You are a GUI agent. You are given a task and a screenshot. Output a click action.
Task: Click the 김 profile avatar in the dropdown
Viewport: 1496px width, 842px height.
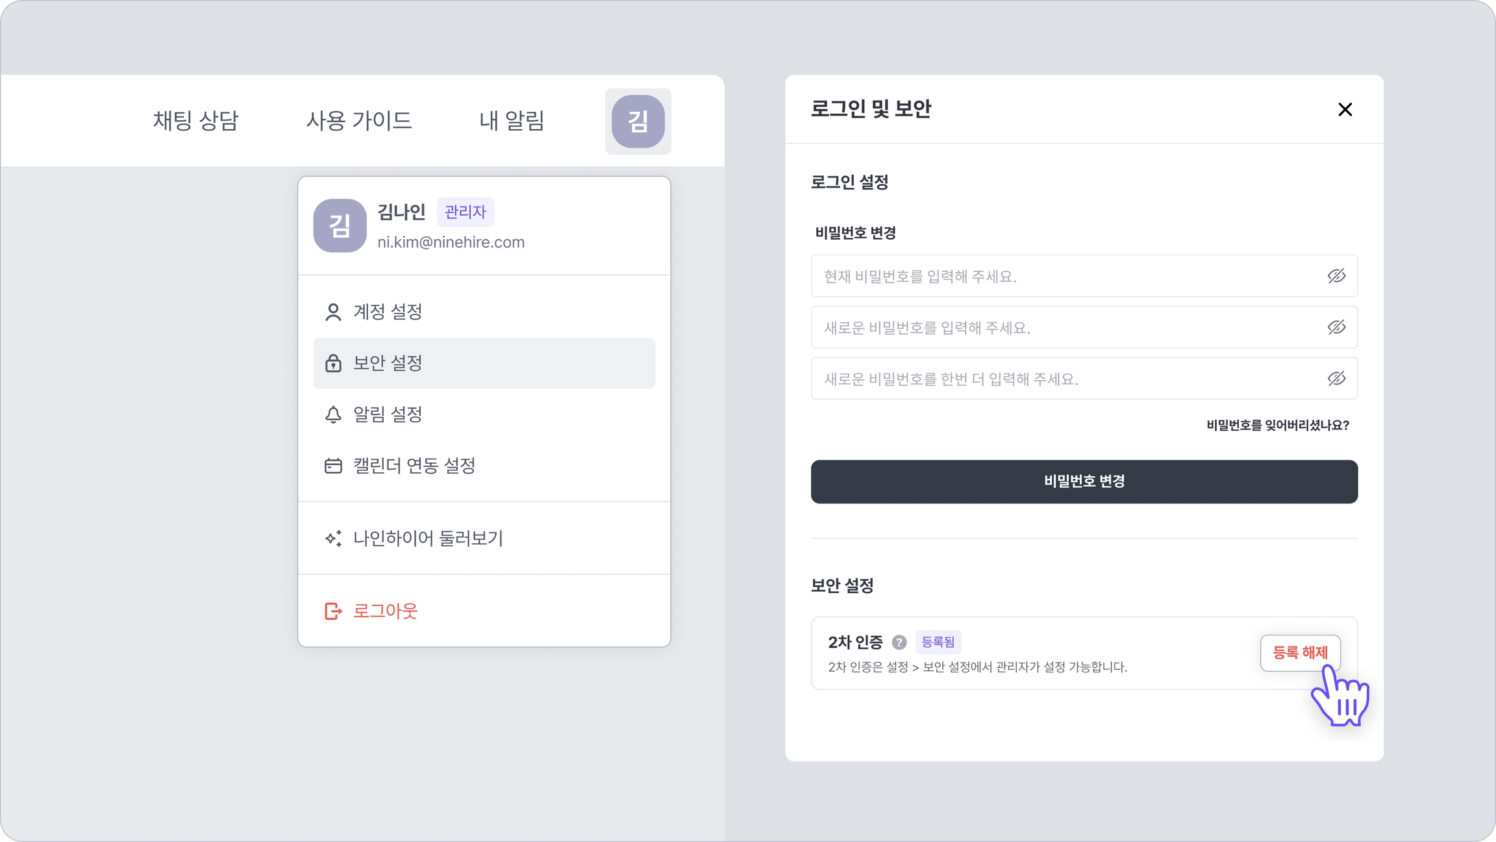(x=340, y=225)
